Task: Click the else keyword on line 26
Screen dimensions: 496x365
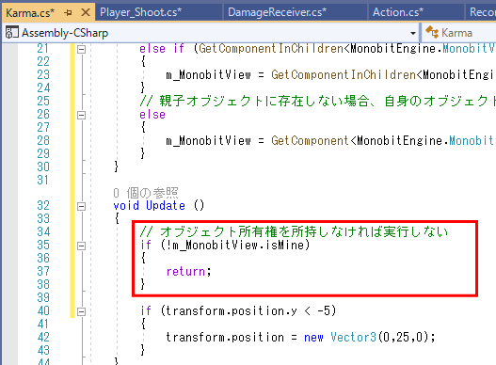Action: pyautogui.click(x=152, y=115)
